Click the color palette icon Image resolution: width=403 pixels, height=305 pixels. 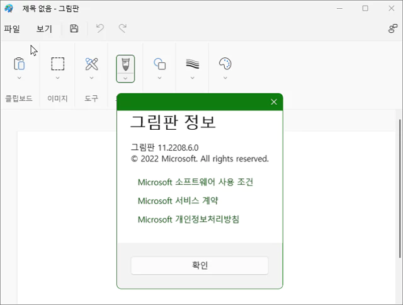pos(225,64)
